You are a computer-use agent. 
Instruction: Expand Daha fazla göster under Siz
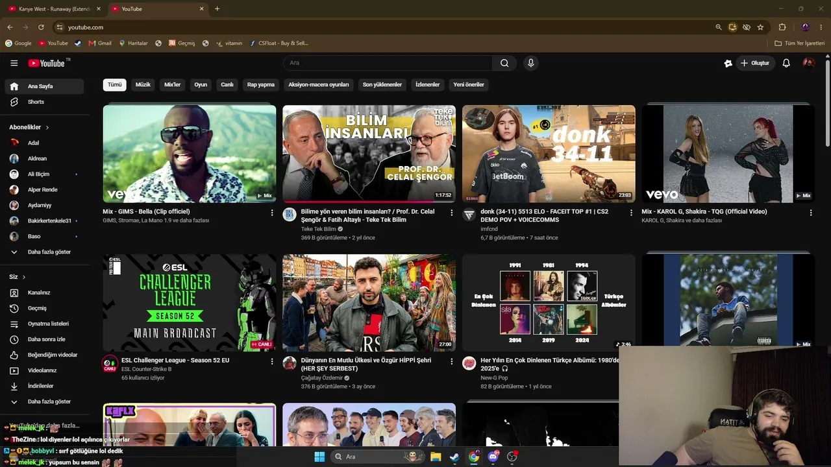pyautogui.click(x=45, y=401)
